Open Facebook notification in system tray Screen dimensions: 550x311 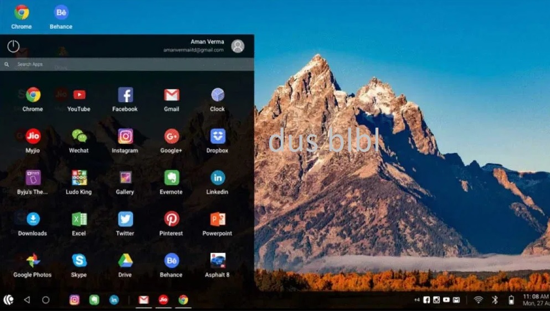click(x=426, y=300)
